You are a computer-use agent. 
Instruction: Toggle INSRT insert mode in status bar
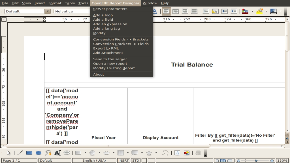pos(124,160)
